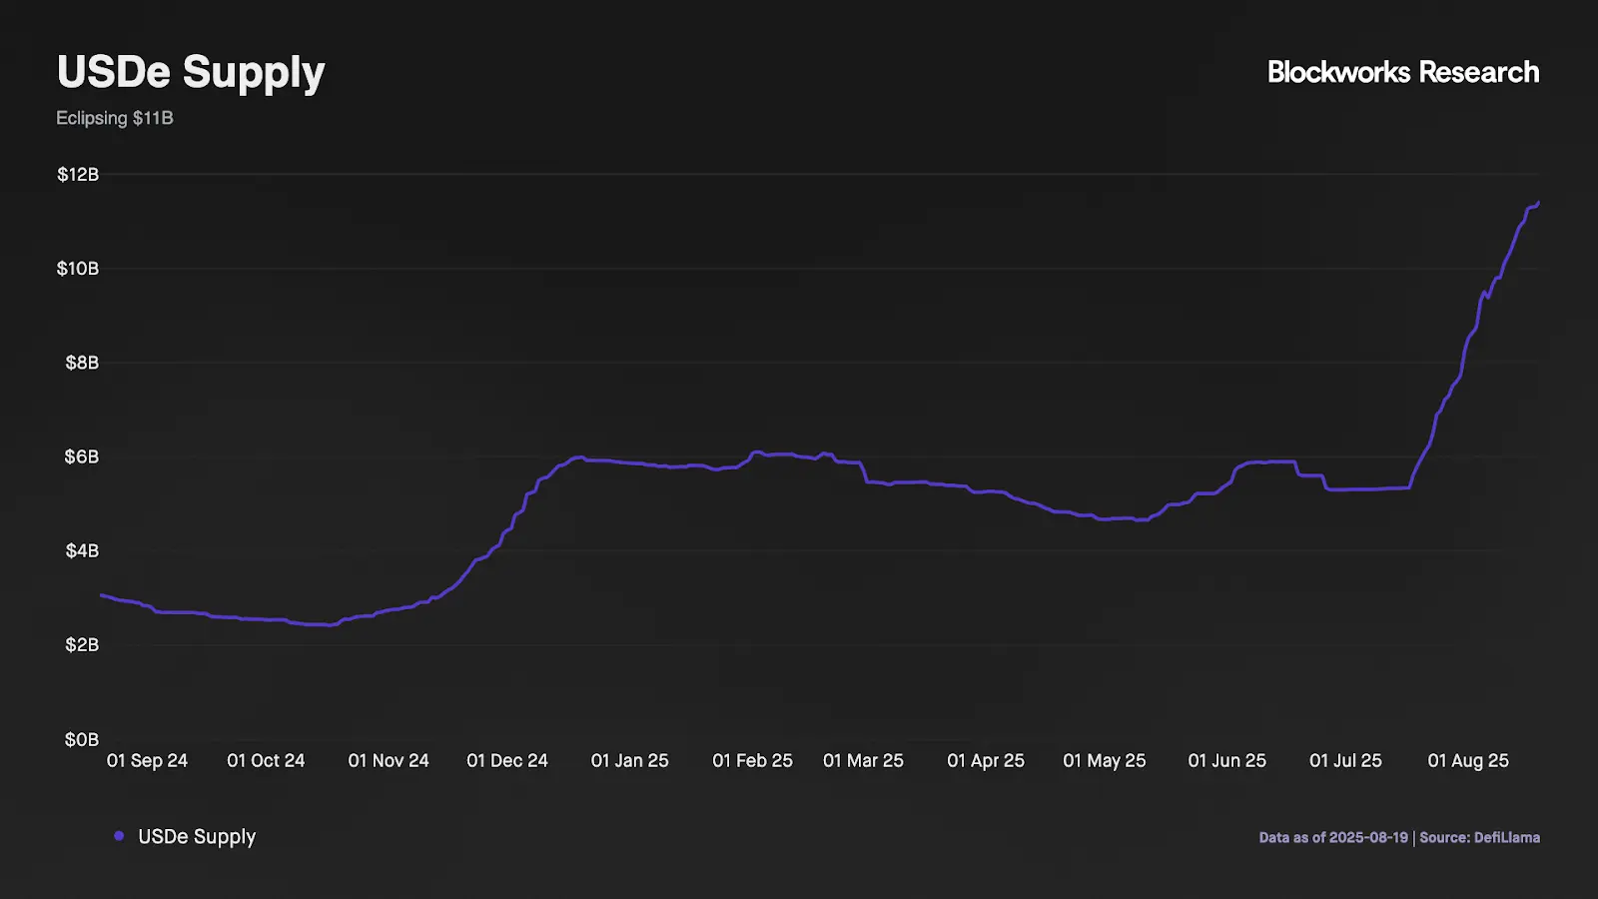This screenshot has height=899, width=1598.
Task: Click the 01 Nov 24 date label
Action: (x=389, y=760)
